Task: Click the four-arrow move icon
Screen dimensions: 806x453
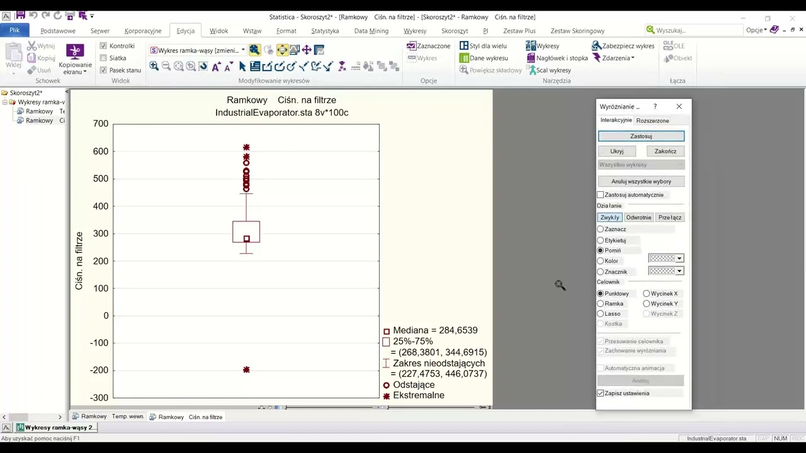Action: (x=307, y=50)
